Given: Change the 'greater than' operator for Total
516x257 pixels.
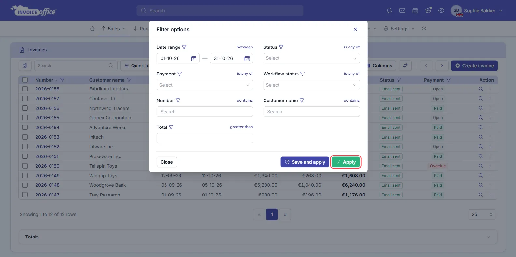Looking at the screenshot, I should (x=241, y=127).
